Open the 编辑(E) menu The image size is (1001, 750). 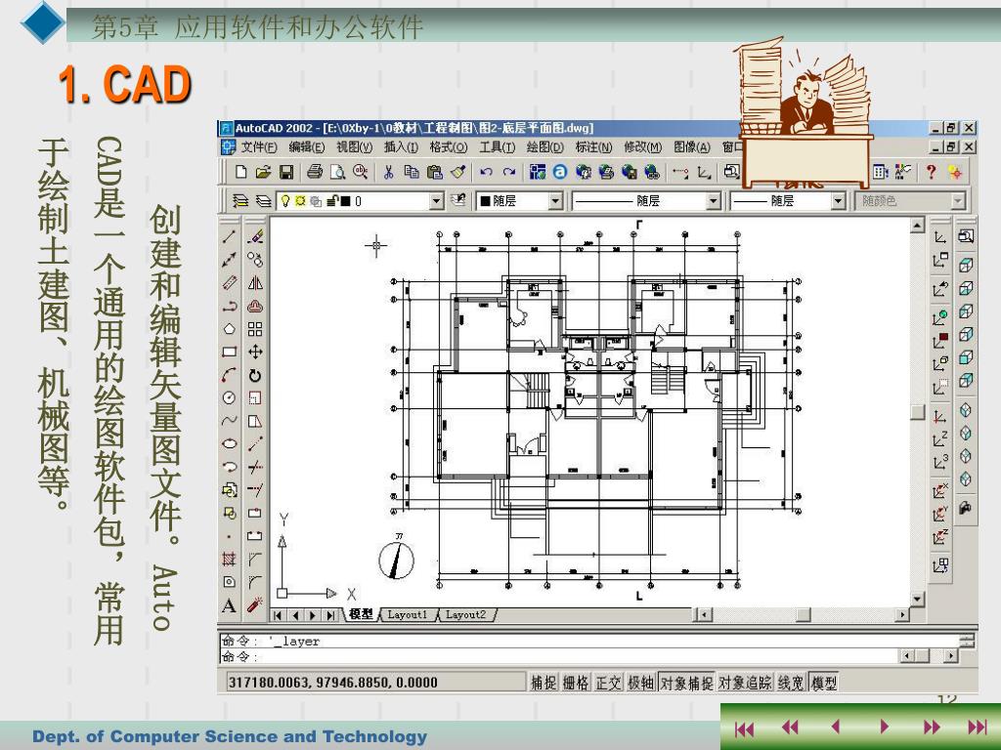pos(306,147)
